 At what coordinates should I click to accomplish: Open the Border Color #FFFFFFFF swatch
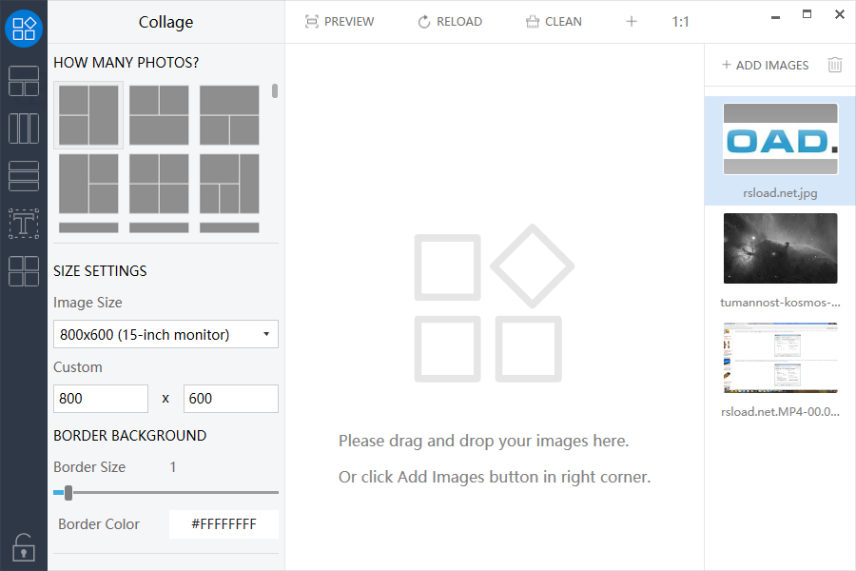(224, 524)
